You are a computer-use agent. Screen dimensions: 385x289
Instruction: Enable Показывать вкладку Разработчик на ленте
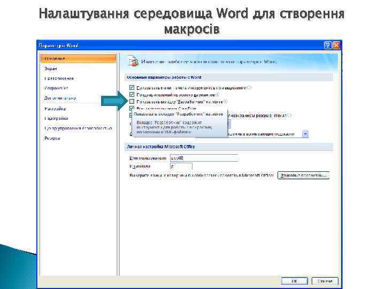[132, 102]
